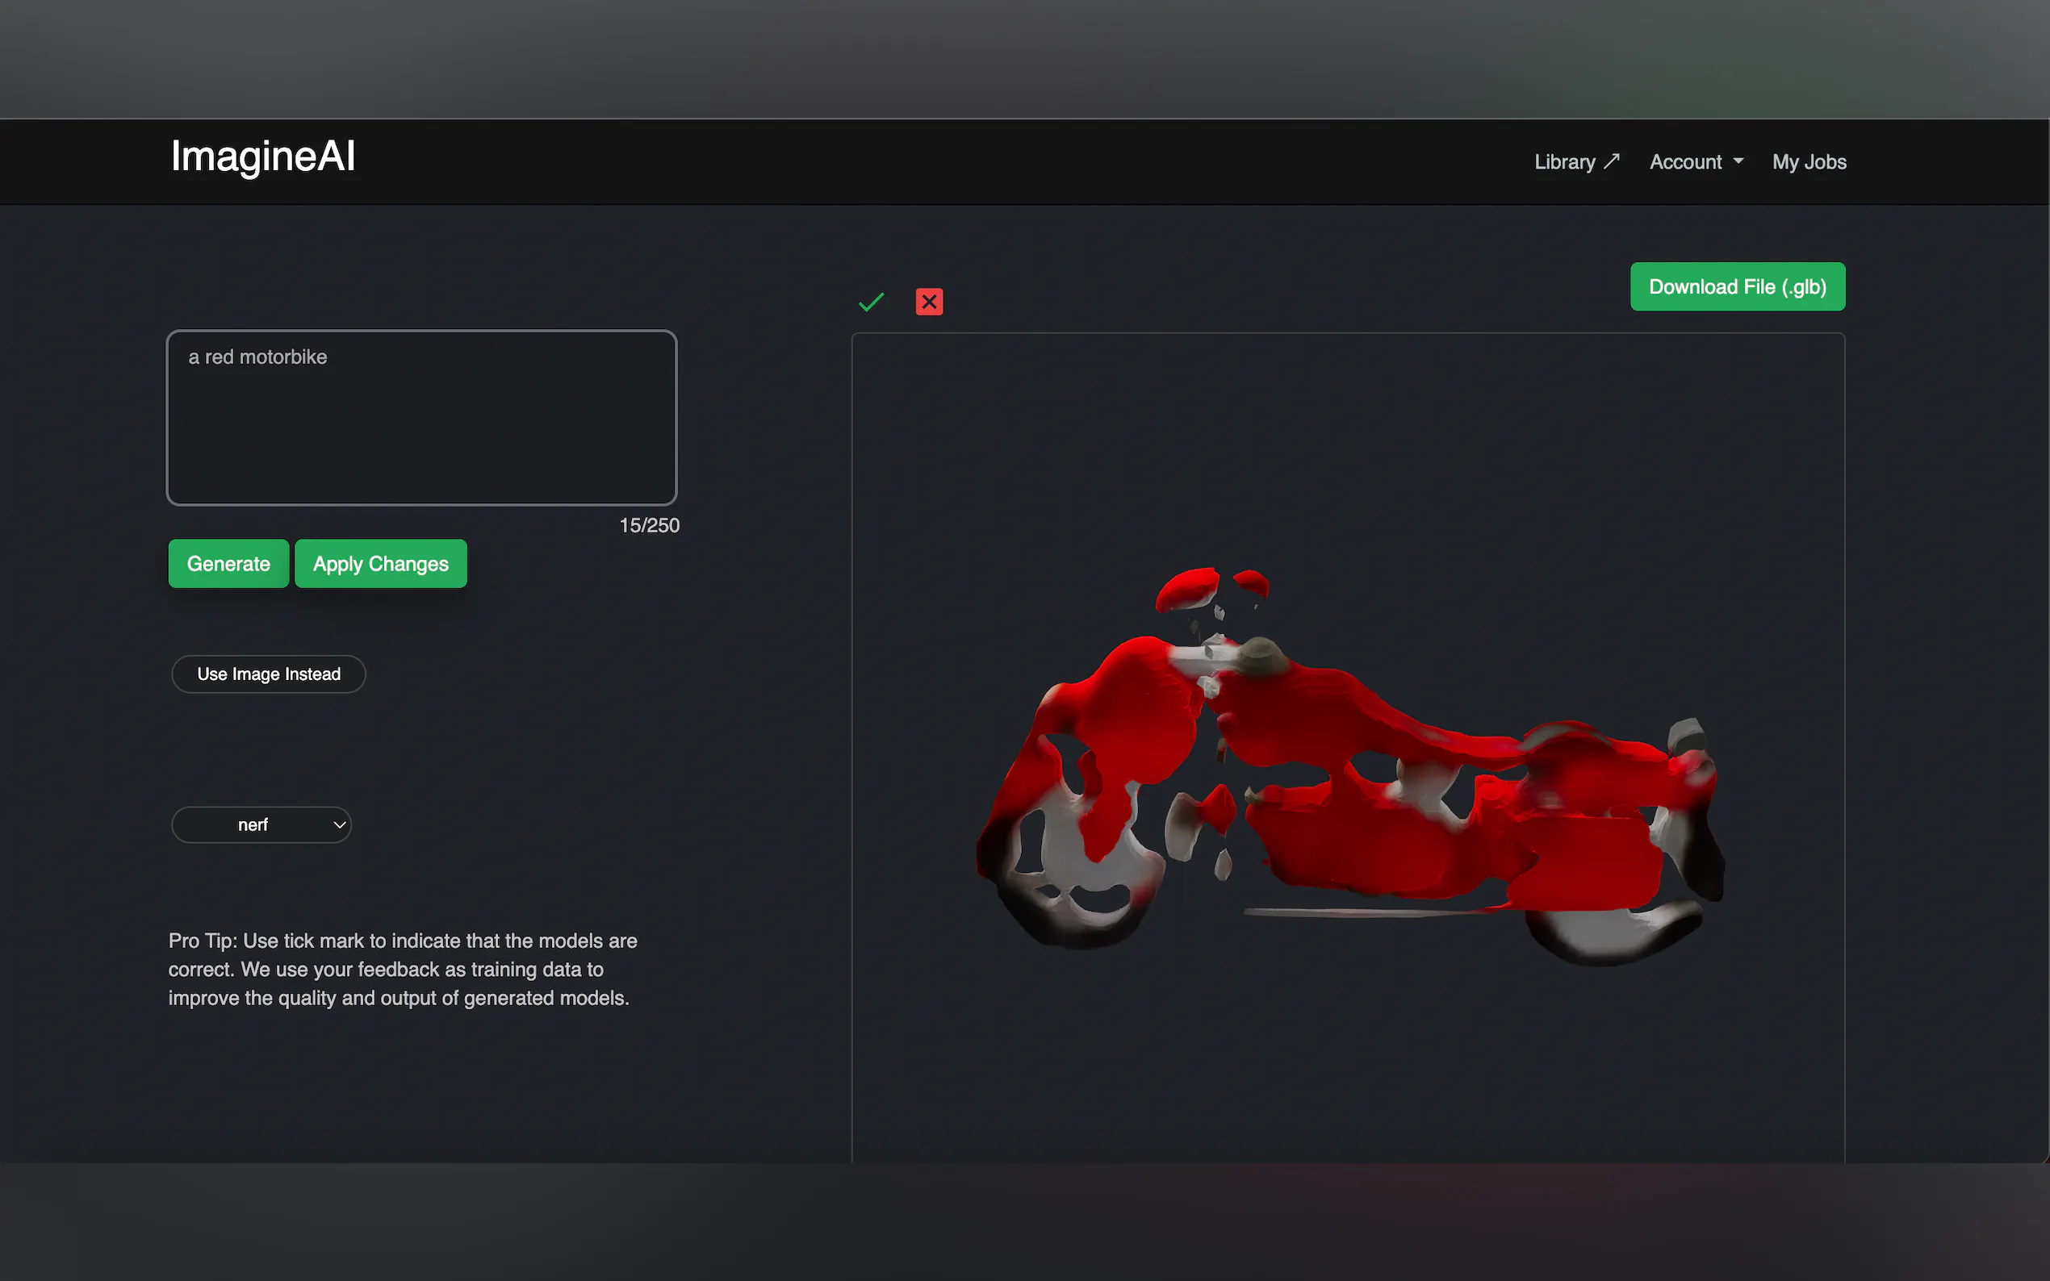This screenshot has height=1281, width=2050.
Task: Click the Account caret arrow
Action: point(1738,161)
